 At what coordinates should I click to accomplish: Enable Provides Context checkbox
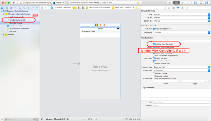click(x=154, y=76)
